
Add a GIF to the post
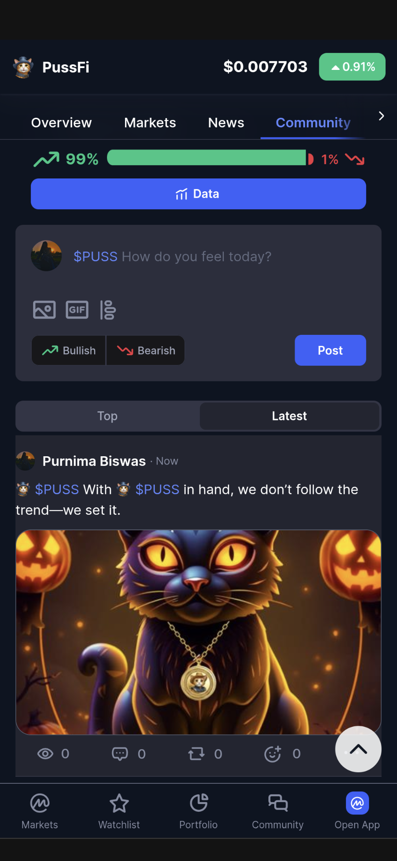[77, 310]
